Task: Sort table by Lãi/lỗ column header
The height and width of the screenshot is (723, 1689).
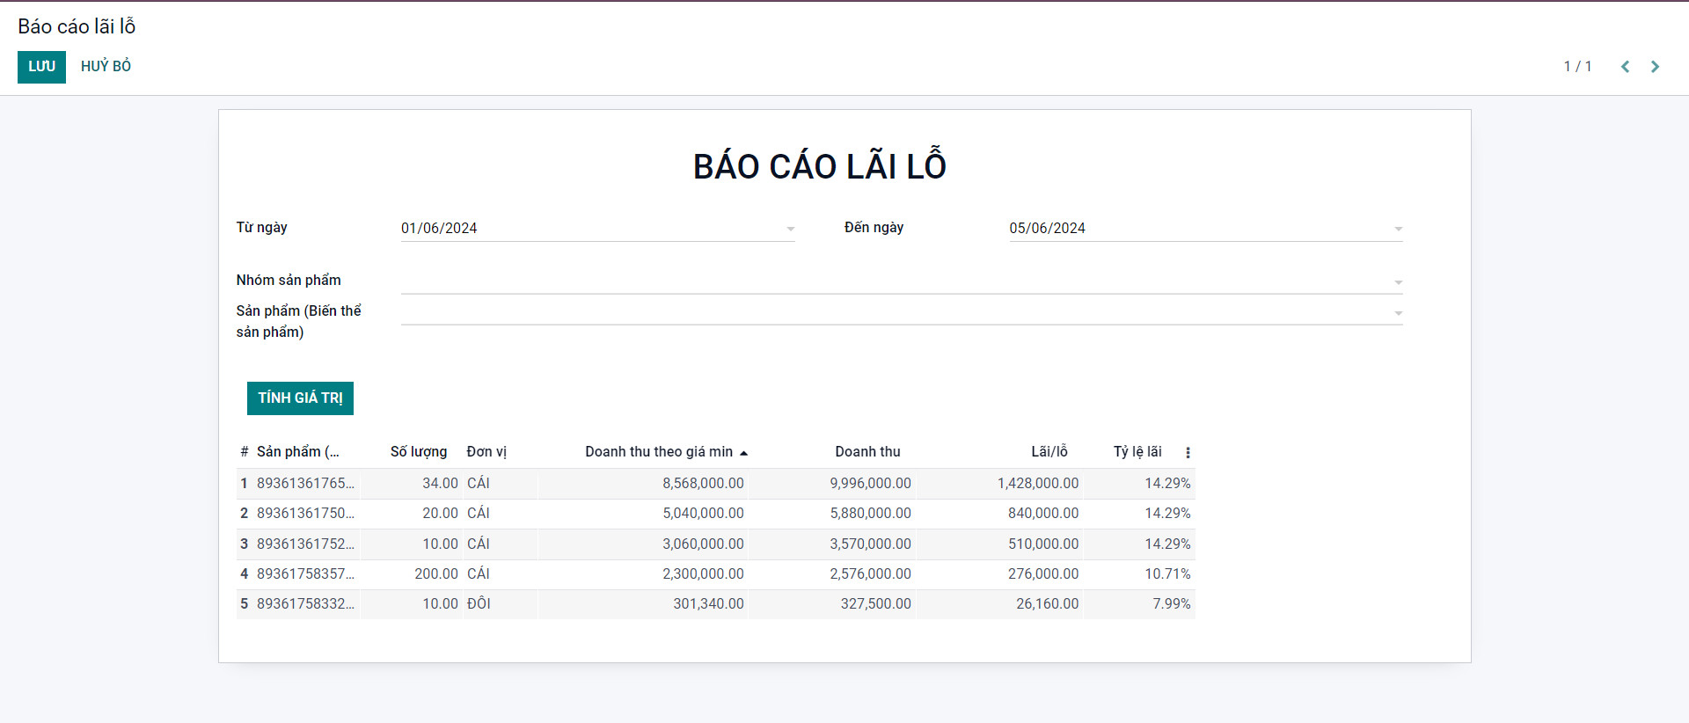Action: coord(1049,452)
